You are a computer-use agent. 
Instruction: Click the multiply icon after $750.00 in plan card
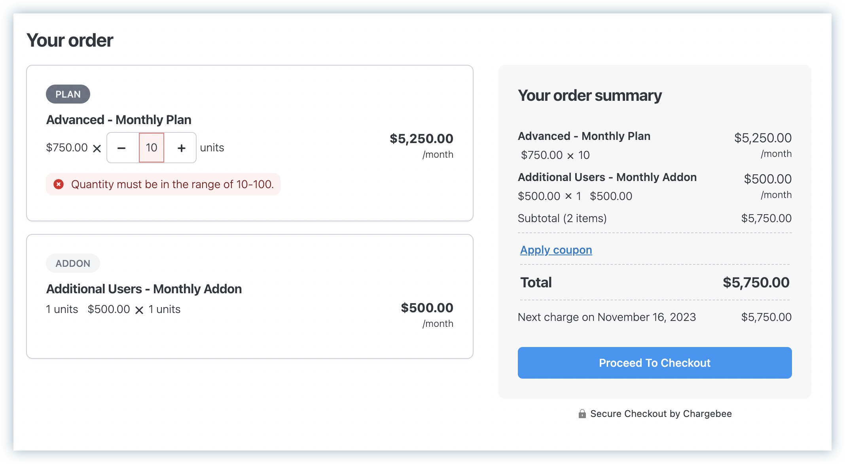point(97,149)
